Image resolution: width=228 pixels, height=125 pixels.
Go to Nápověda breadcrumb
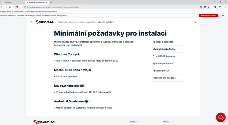[x=63, y=22]
